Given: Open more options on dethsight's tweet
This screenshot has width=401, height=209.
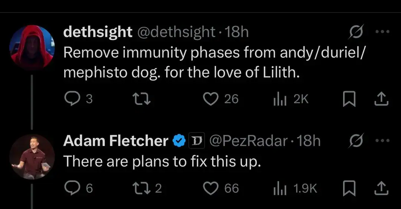Looking at the screenshot, I should tap(382, 32).
